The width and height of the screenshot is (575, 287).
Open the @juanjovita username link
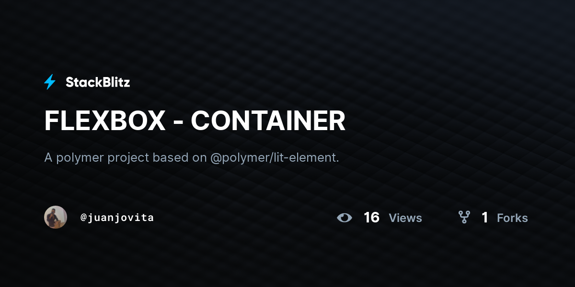(117, 218)
